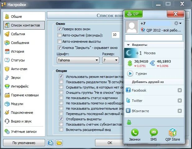Remove ВКонтакте from the add friends list

coord(180,111)
